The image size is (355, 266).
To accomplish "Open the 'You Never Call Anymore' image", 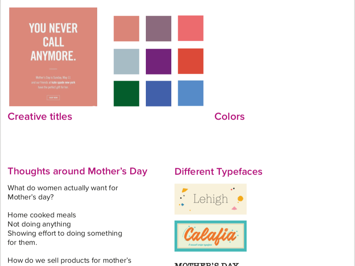I will [x=53, y=57].
